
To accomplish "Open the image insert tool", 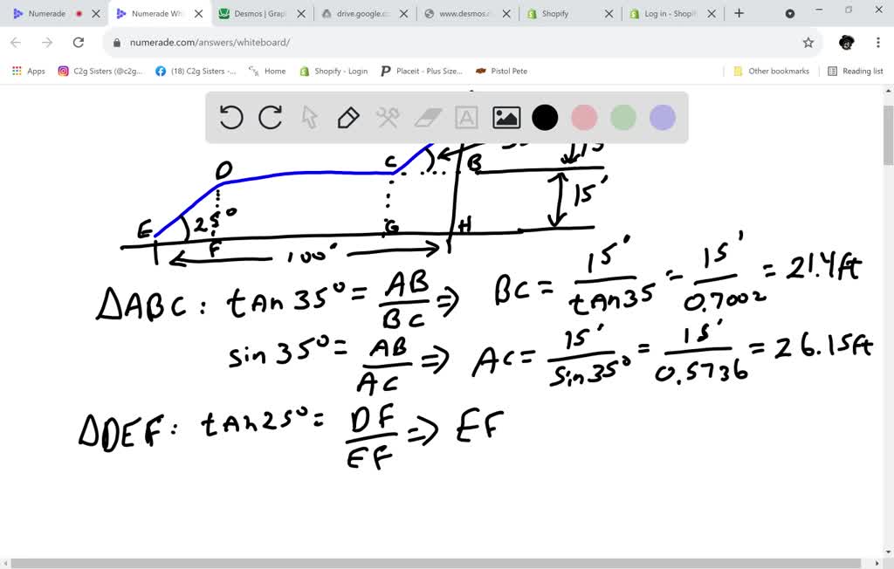I will [505, 117].
